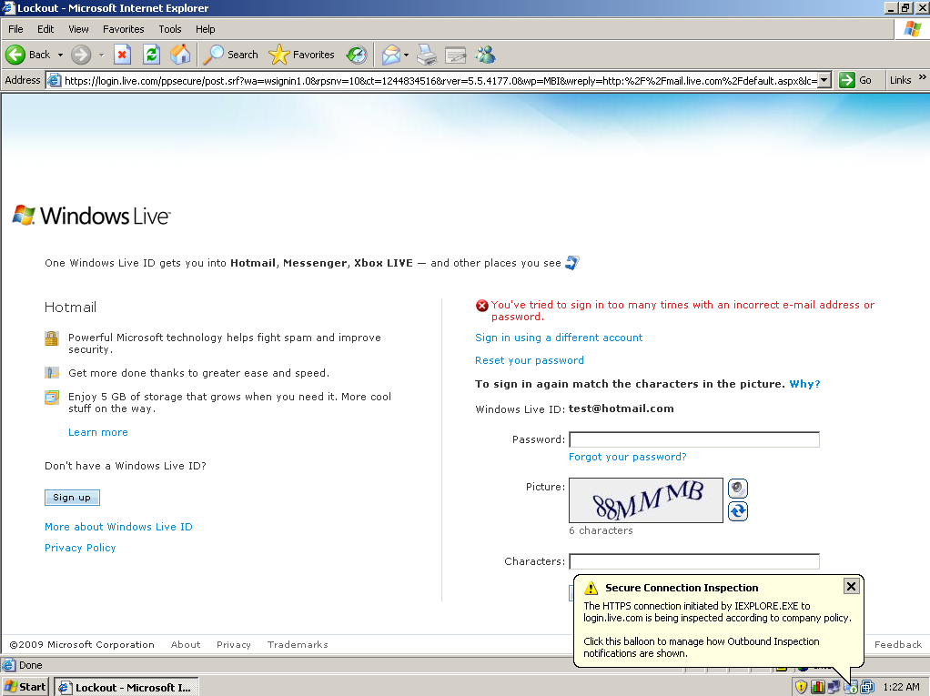Expand the address bar dropdown arrow
Image resolution: width=930 pixels, height=696 pixels.
pyautogui.click(x=824, y=81)
